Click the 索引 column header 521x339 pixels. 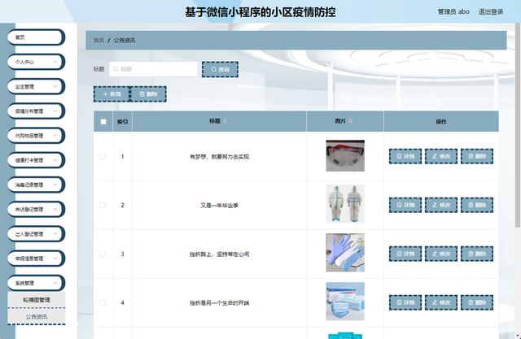(122, 122)
